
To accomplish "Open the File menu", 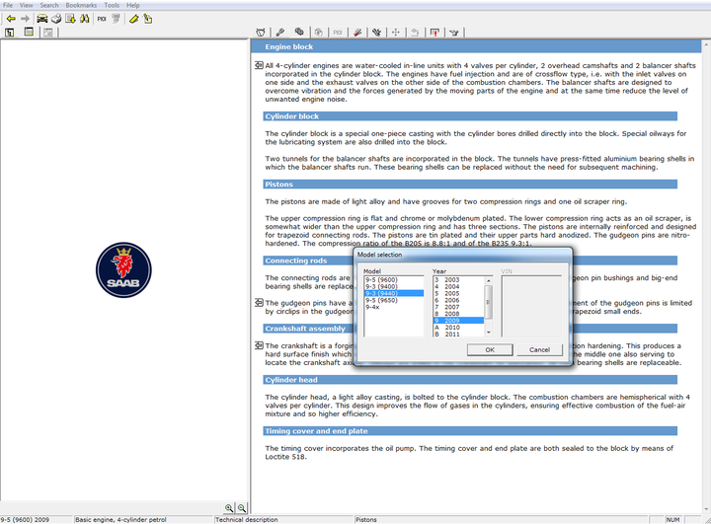I will [x=8, y=5].
